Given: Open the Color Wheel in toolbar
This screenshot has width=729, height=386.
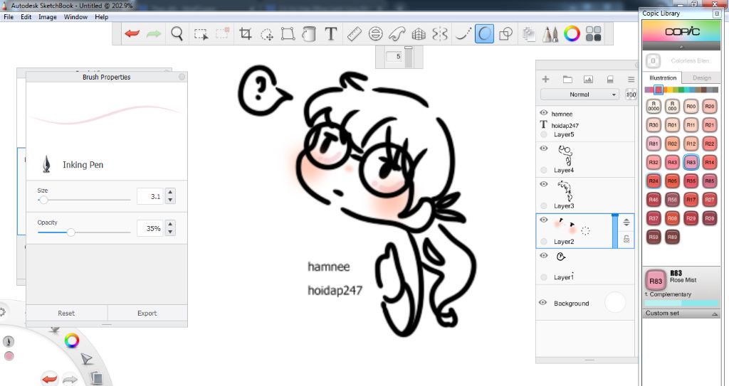Looking at the screenshot, I should (x=572, y=33).
